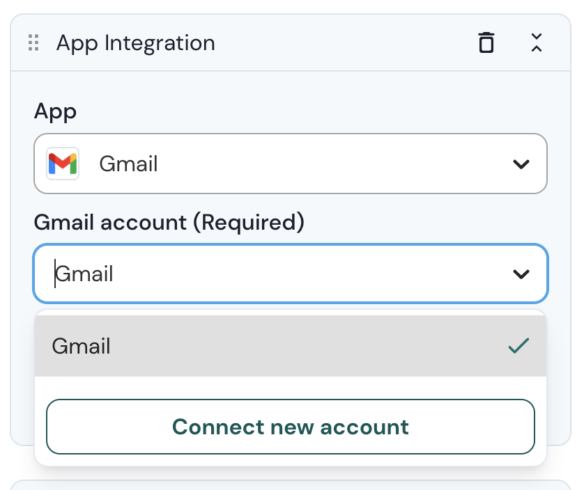The width and height of the screenshot is (584, 490).
Task: Select Gmail from the account list
Action: coord(82,346)
